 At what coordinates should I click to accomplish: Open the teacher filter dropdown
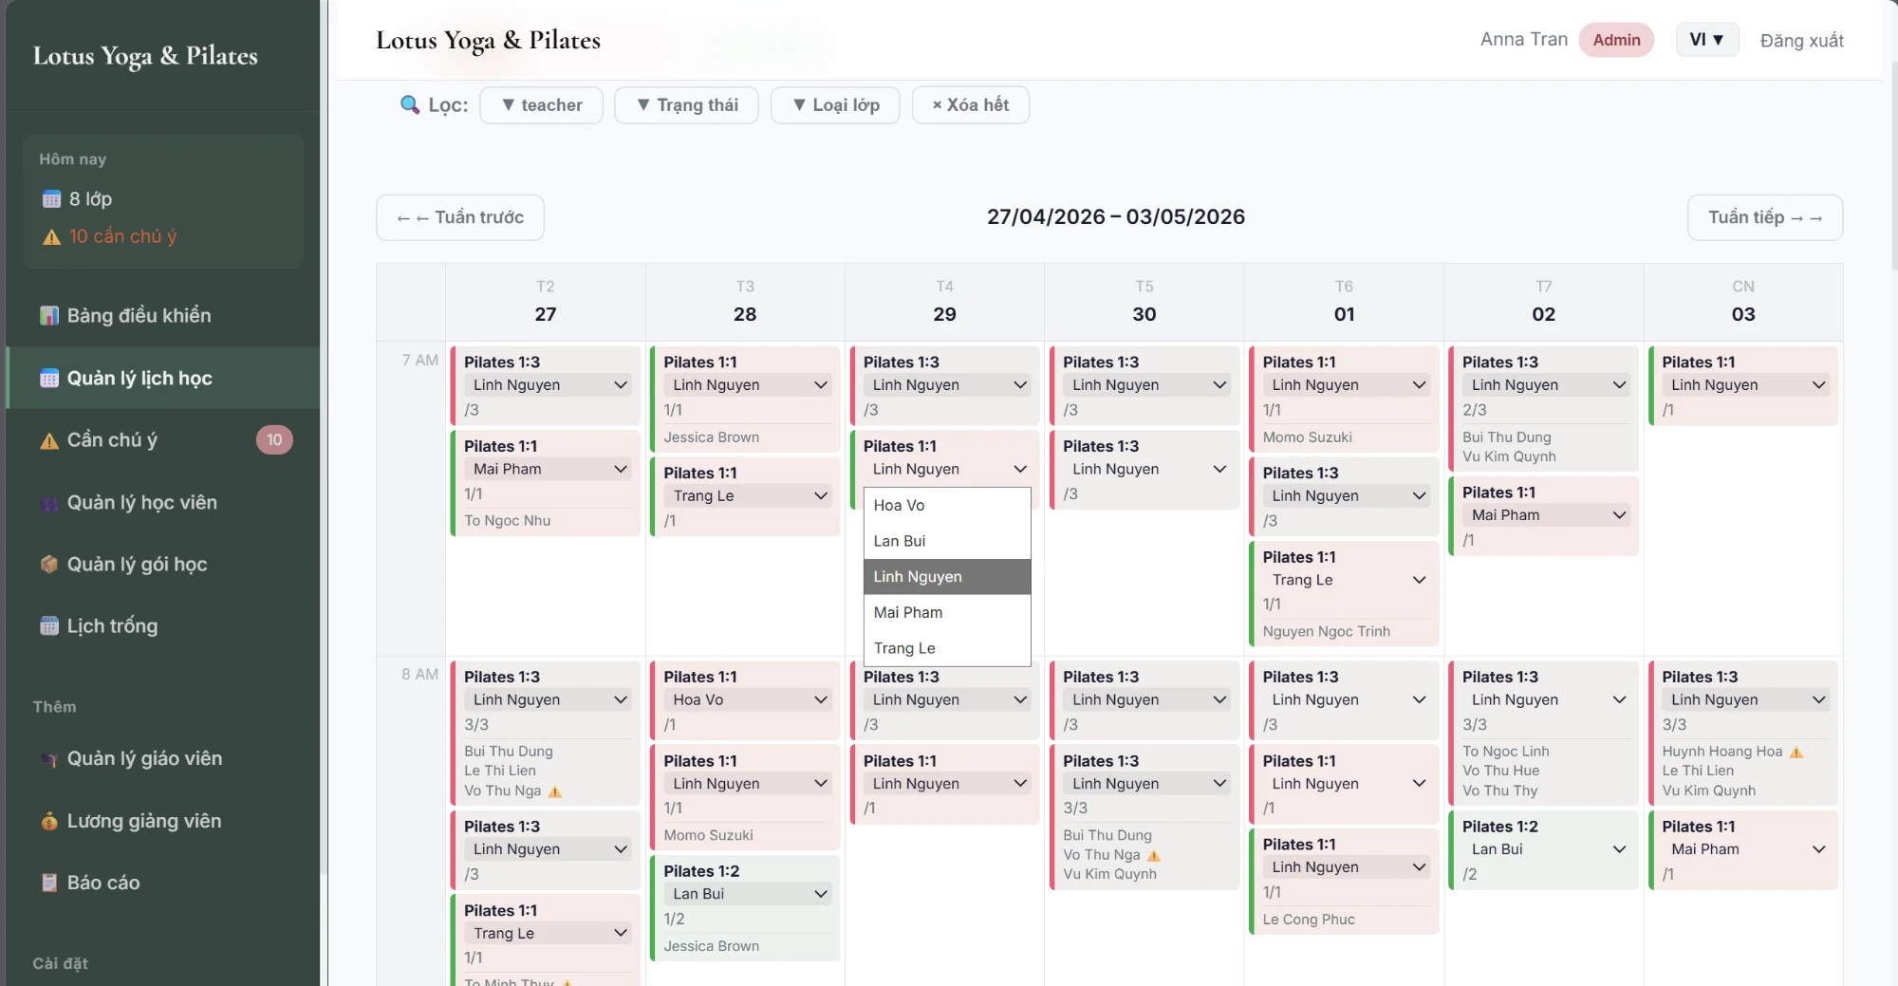(x=541, y=104)
